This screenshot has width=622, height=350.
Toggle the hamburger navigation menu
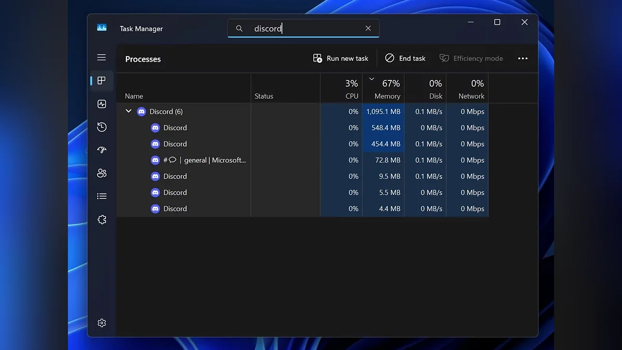pyautogui.click(x=102, y=58)
